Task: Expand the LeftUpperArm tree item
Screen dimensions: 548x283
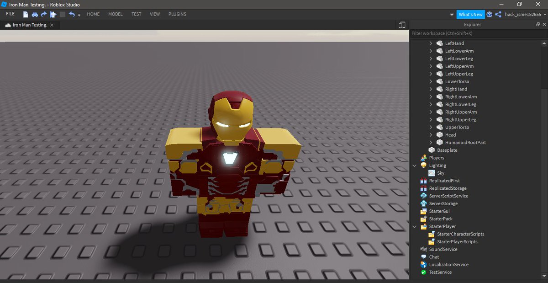Action: pyautogui.click(x=431, y=66)
